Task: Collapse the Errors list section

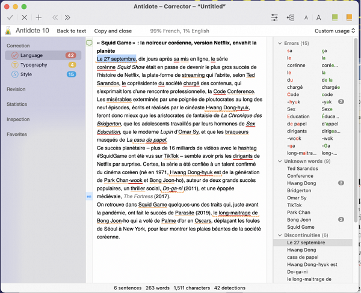Action: point(279,43)
